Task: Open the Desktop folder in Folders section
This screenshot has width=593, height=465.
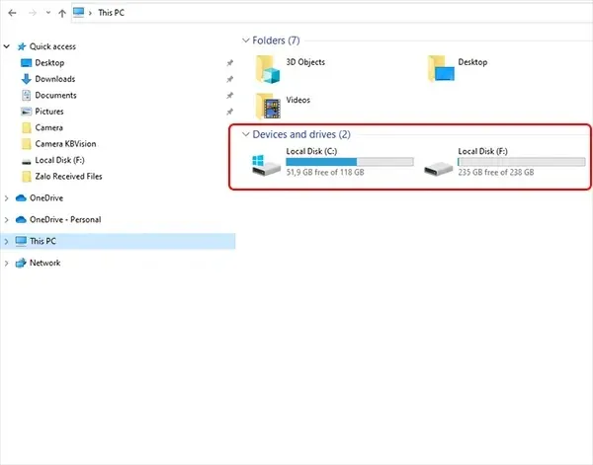Action: (441, 67)
